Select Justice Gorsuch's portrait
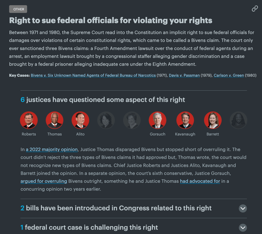This screenshot has width=262, height=234. pos(157,120)
